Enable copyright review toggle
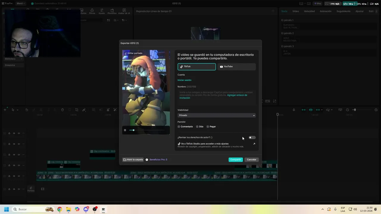Viewport: 381px width, 214px height. pos(252,138)
